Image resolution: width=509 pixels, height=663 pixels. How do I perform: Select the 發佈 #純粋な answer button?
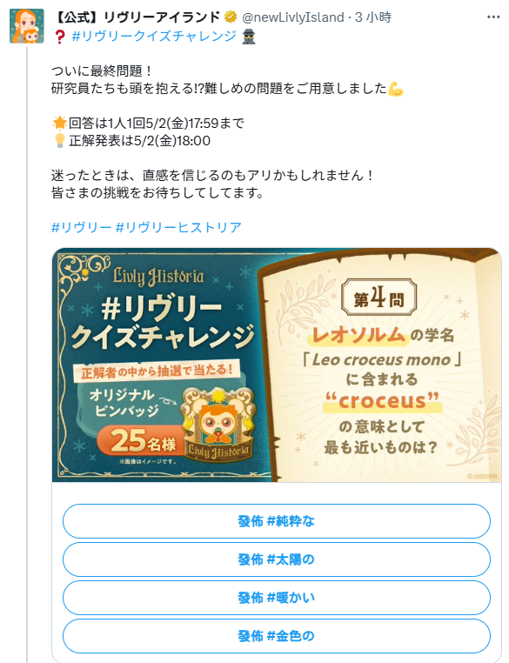(277, 521)
